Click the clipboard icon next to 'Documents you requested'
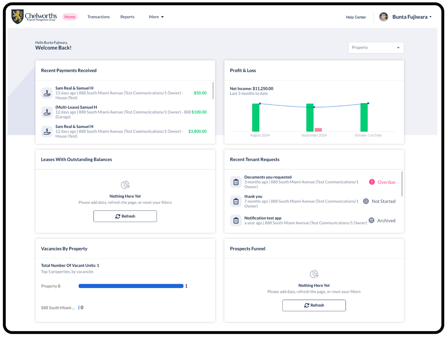 (236, 182)
